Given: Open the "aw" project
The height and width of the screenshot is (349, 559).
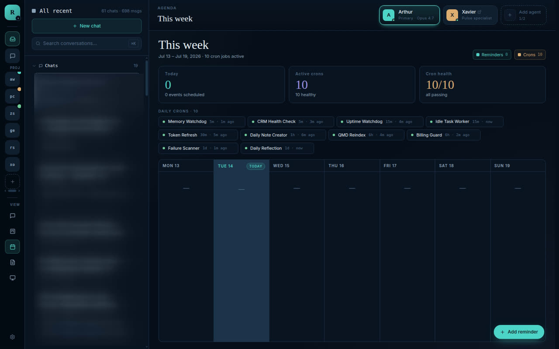Looking at the screenshot, I should 12,79.
